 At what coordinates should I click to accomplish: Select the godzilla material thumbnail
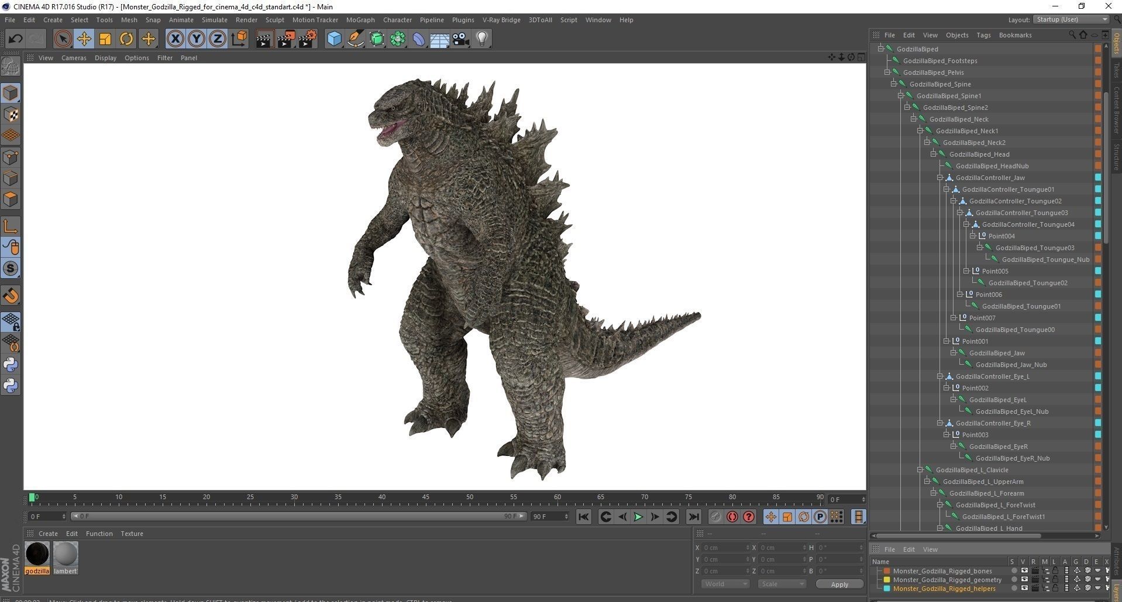click(37, 554)
